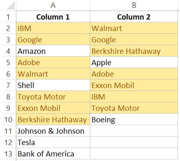Select Berkshire Hathaway in column B

coord(134,51)
